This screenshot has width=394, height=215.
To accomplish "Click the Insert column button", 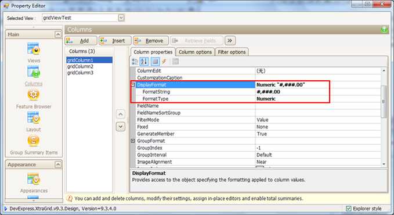I will 115,41.
